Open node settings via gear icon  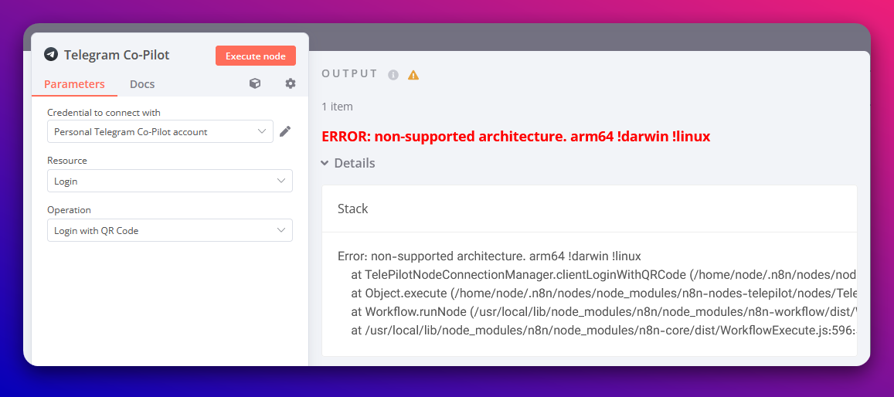pos(291,83)
